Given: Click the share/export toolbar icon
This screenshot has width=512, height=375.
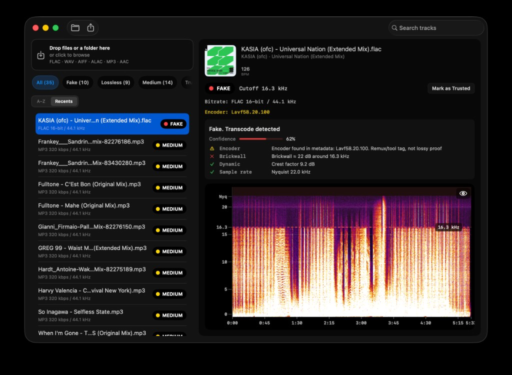Looking at the screenshot, I should tap(90, 28).
